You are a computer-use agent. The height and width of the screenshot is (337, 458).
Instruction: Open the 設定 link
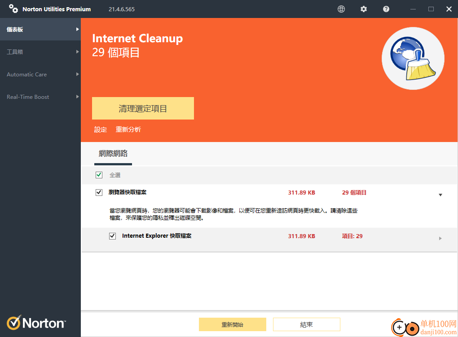point(101,129)
